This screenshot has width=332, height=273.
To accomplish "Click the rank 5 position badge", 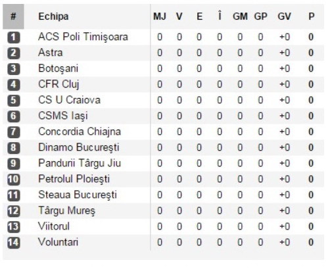I will click(14, 101).
